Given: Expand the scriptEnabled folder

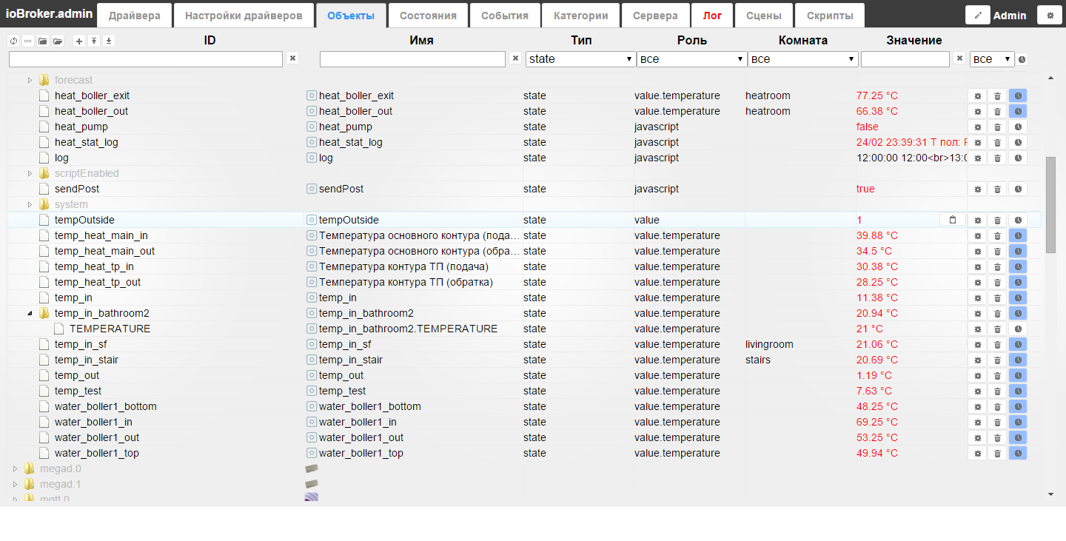Looking at the screenshot, I should tap(30, 173).
